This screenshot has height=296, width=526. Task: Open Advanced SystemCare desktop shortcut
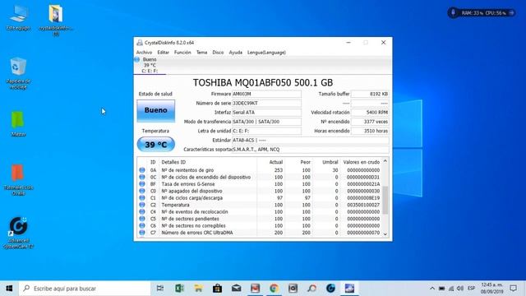(x=18, y=233)
